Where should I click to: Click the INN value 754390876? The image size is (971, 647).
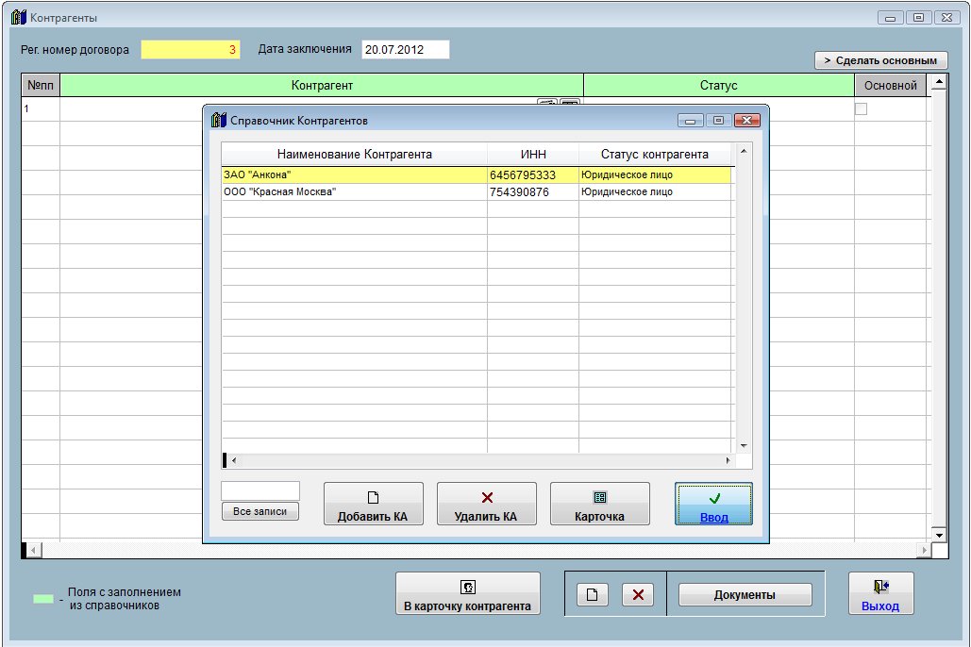519,192
